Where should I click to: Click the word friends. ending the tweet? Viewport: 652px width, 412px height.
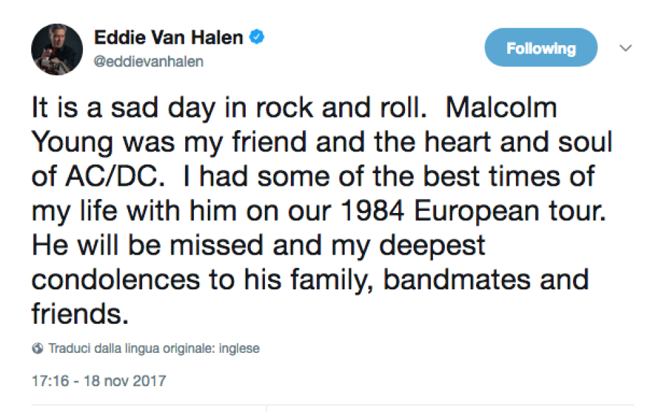[80, 314]
